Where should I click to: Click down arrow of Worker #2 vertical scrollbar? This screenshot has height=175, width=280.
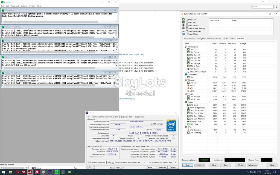coord(117,49)
